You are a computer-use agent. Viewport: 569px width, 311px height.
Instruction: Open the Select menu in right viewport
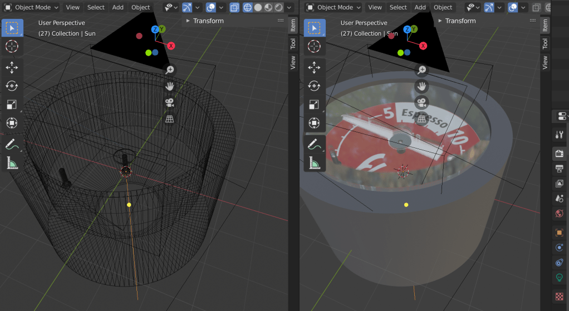(398, 7)
